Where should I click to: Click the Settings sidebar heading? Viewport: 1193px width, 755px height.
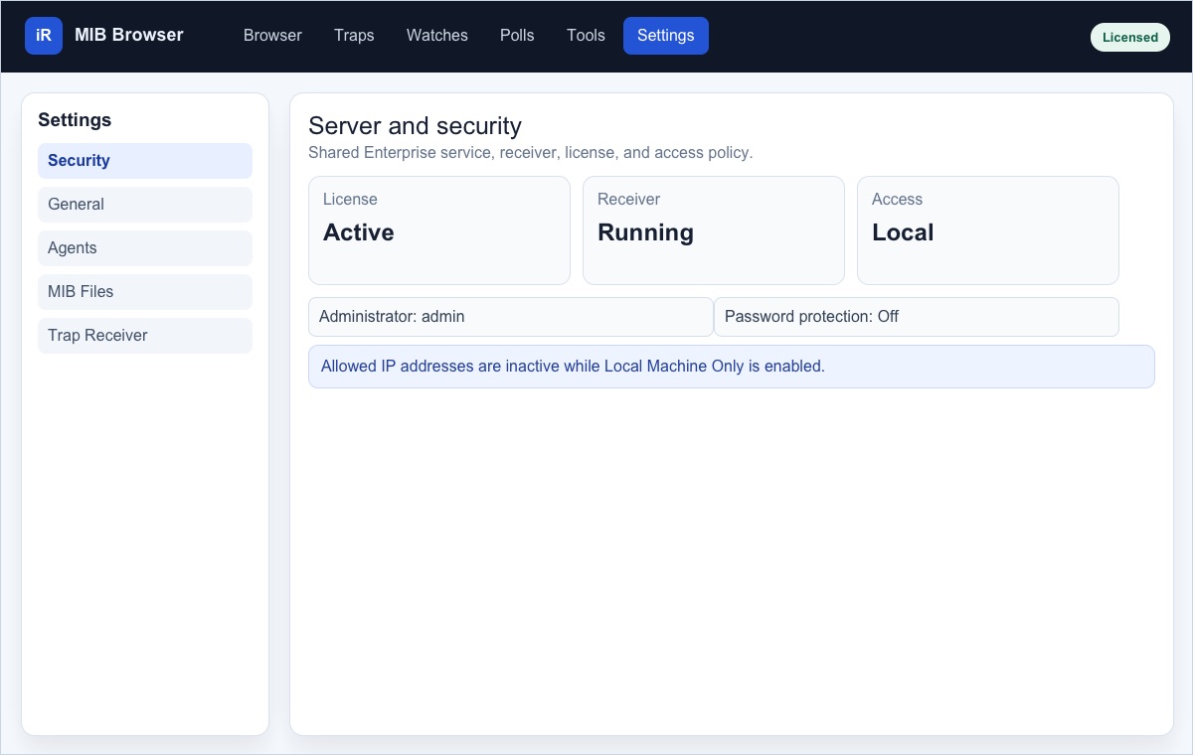click(x=75, y=120)
